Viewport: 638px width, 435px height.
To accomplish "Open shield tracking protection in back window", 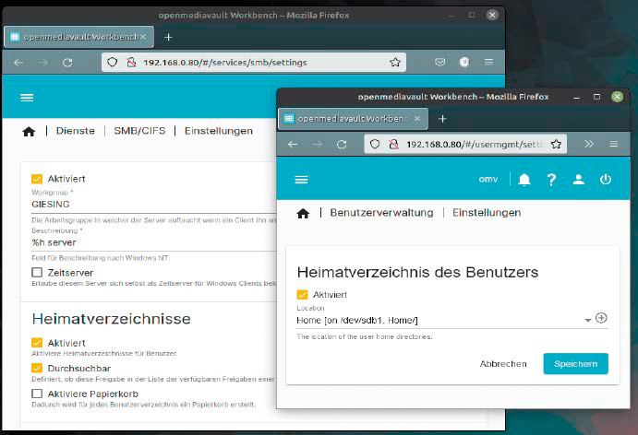I will tap(113, 62).
